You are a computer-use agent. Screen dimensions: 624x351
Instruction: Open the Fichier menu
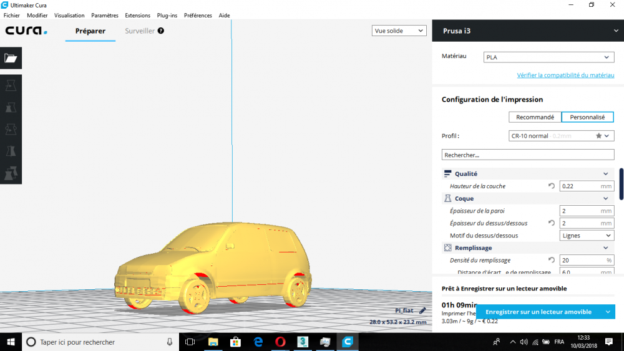tap(11, 15)
